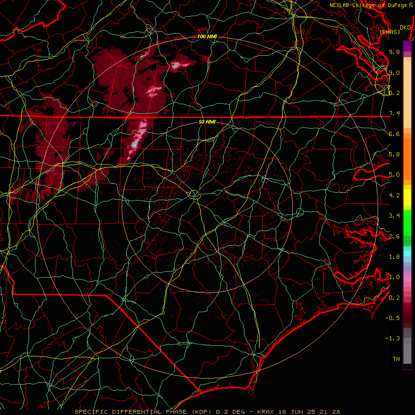
Task: Click the cyan core in the elongated southwest storm line
Action: [x=135, y=144]
